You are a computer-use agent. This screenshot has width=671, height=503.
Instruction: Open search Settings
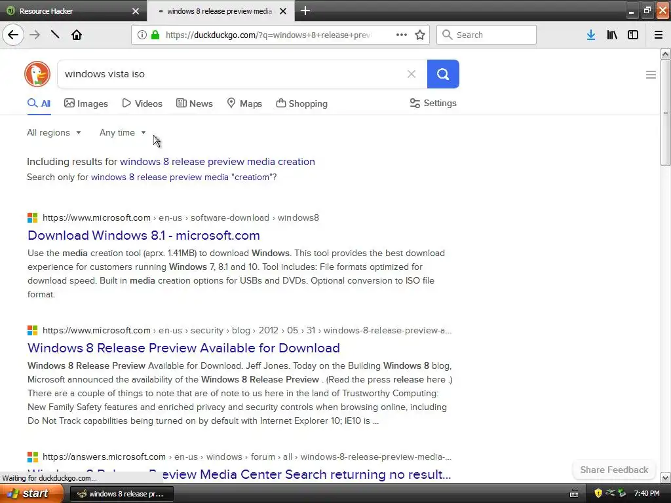click(433, 103)
